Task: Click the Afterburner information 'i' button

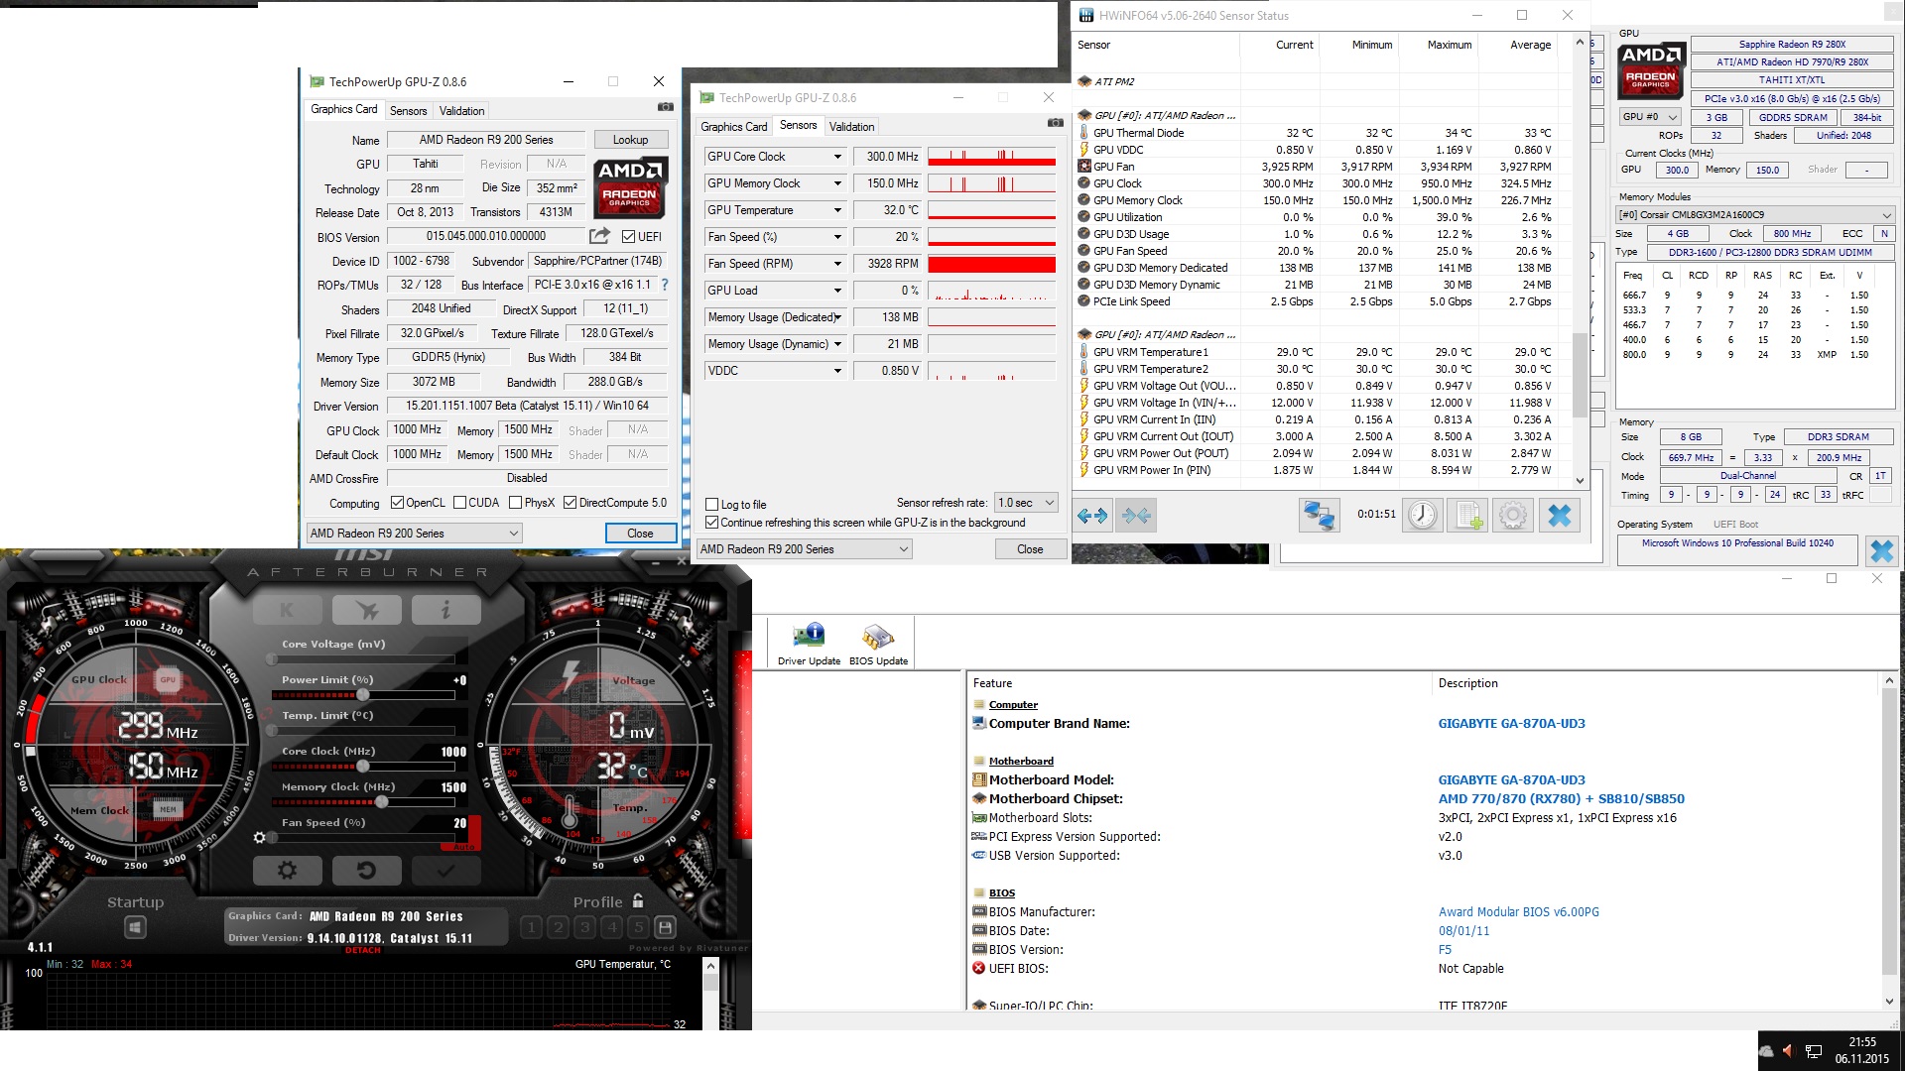Action: pyautogui.click(x=445, y=610)
